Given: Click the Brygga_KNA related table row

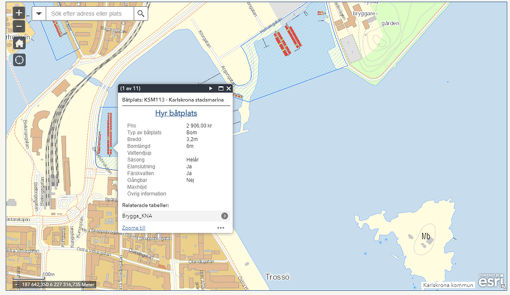Looking at the screenshot, I should click(x=176, y=216).
